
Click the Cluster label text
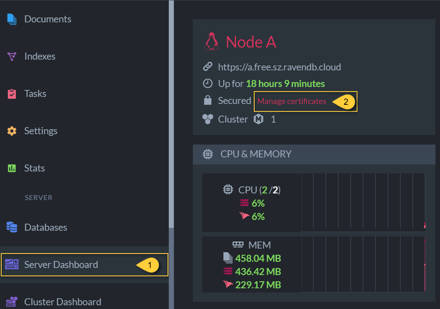coord(233,119)
